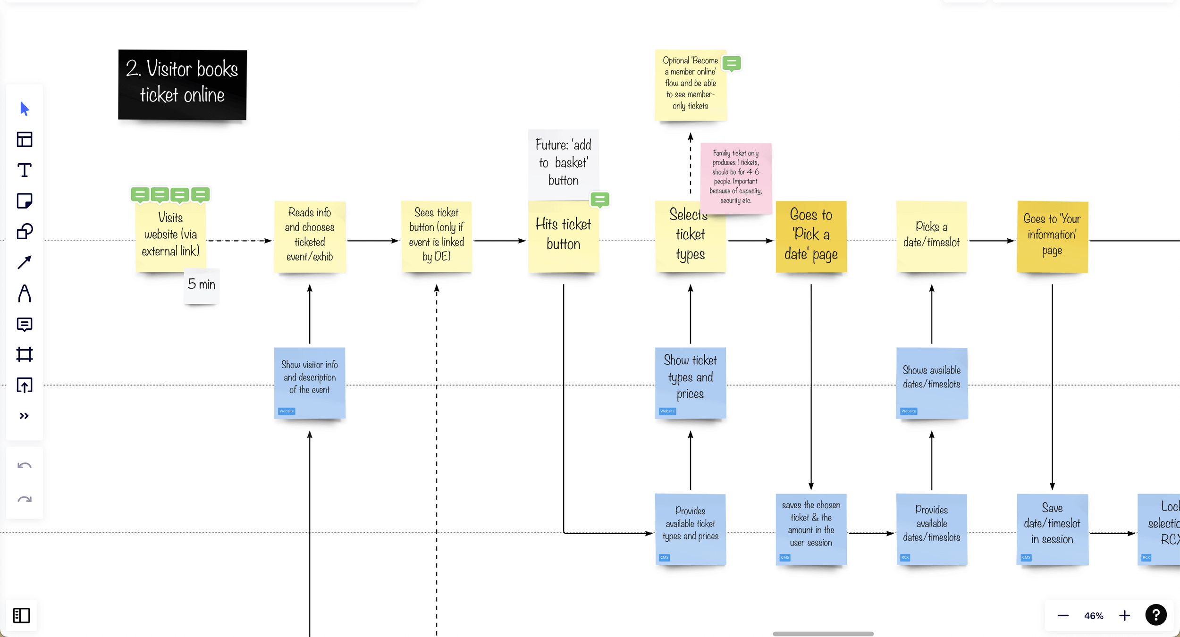Screen dimensions: 1180x637
Task: Expand more tools with double chevron
Action: tap(25, 416)
